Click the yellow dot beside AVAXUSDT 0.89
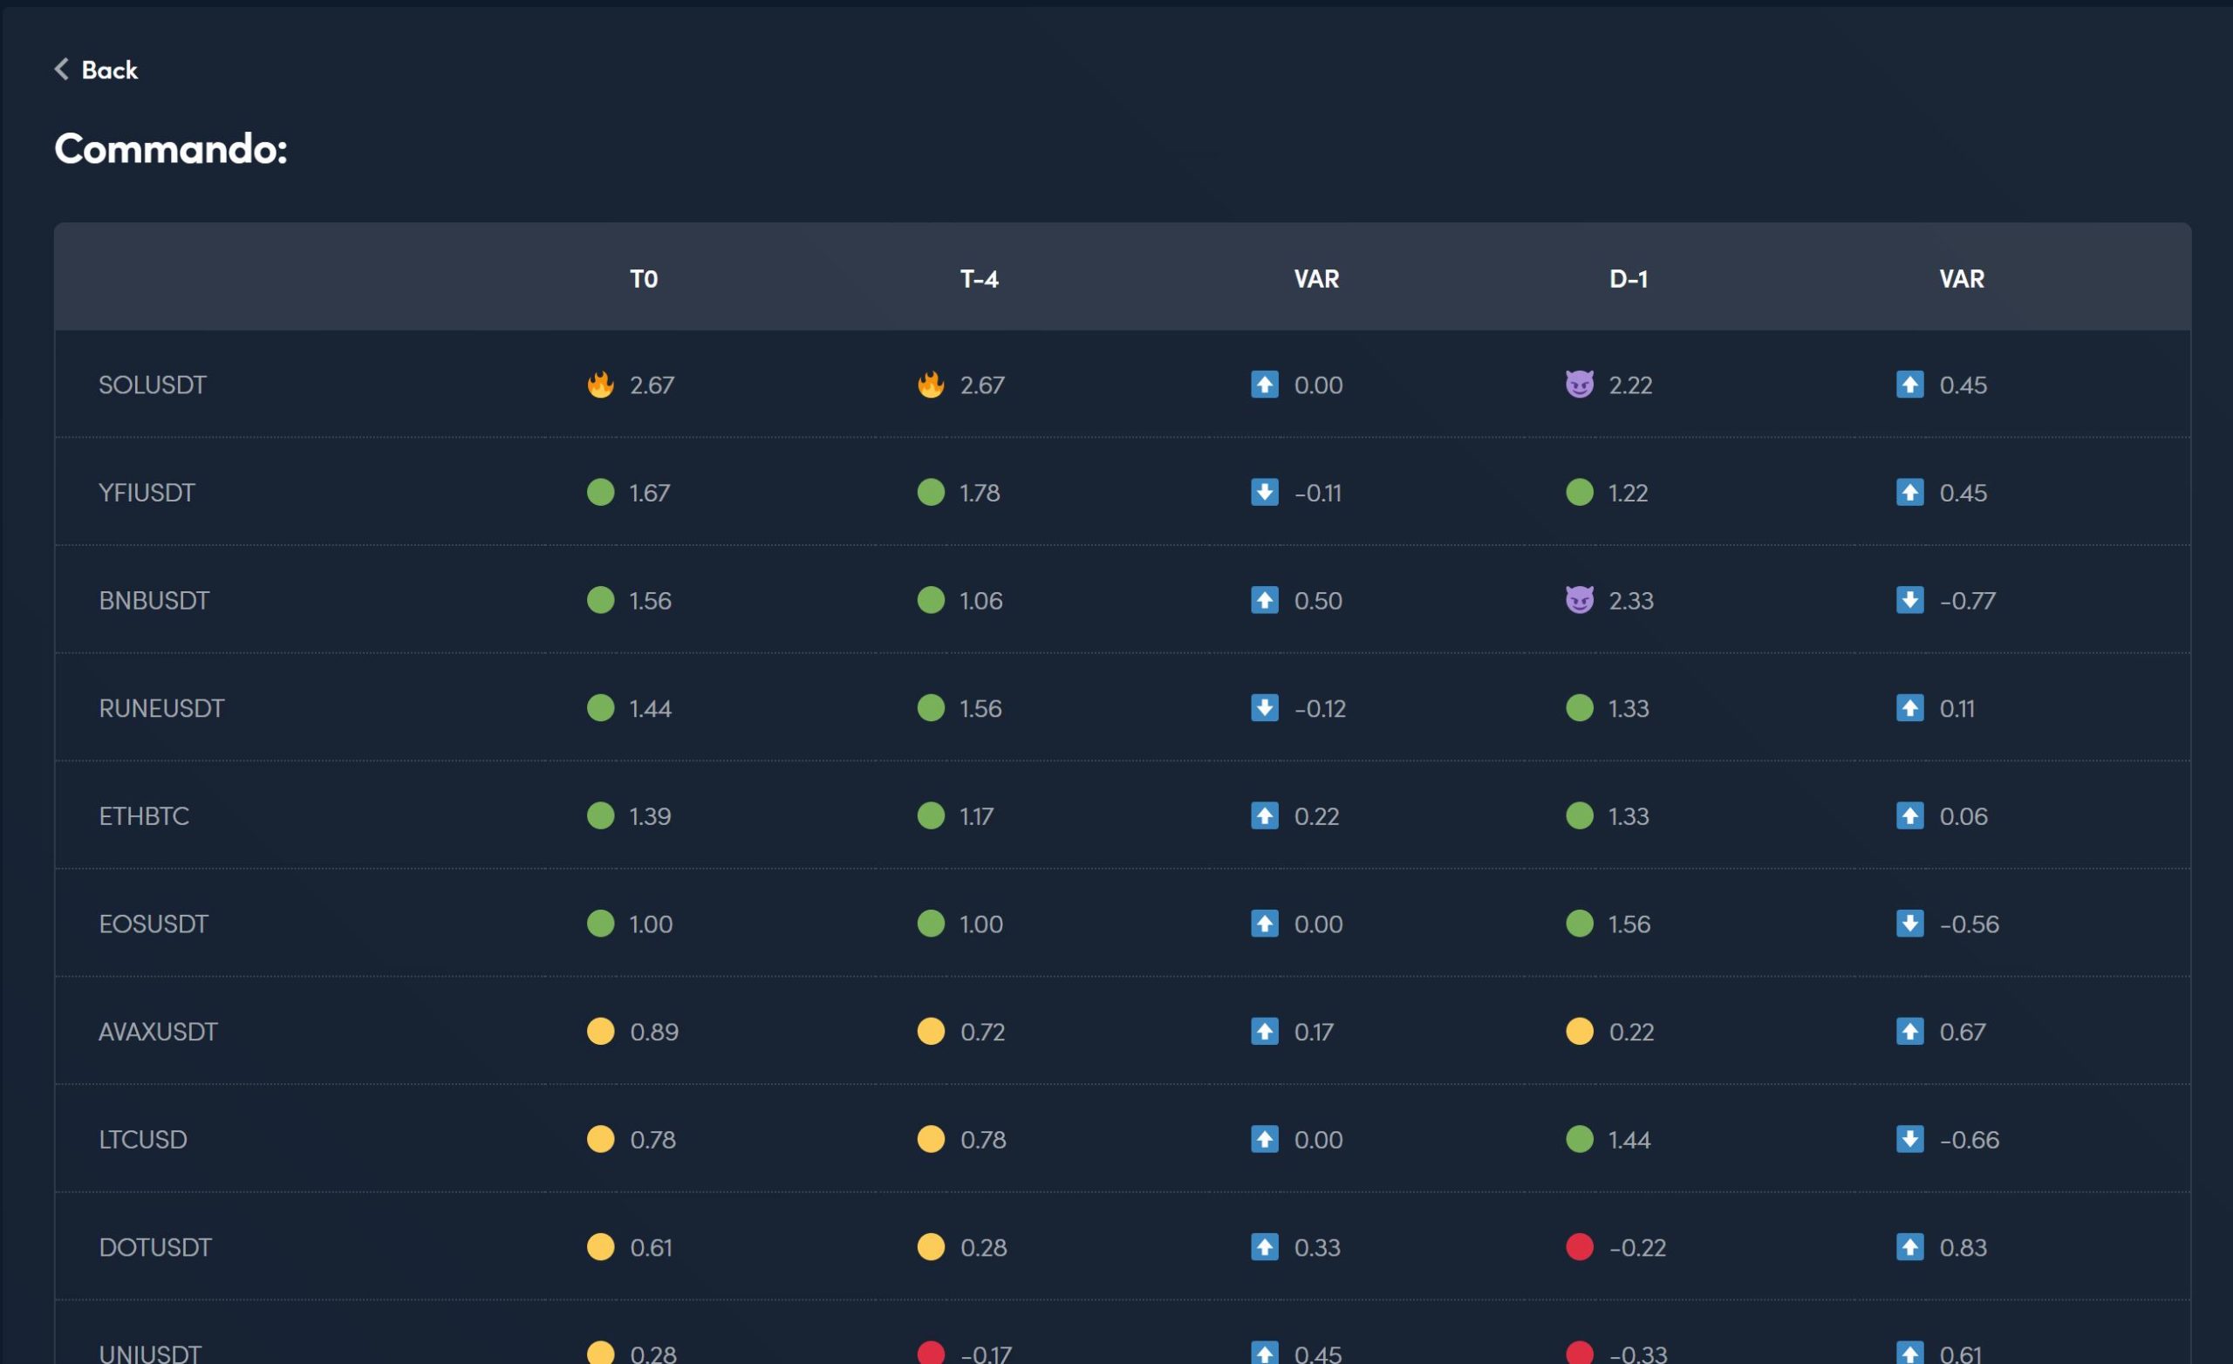The image size is (2233, 1364). 600,1032
